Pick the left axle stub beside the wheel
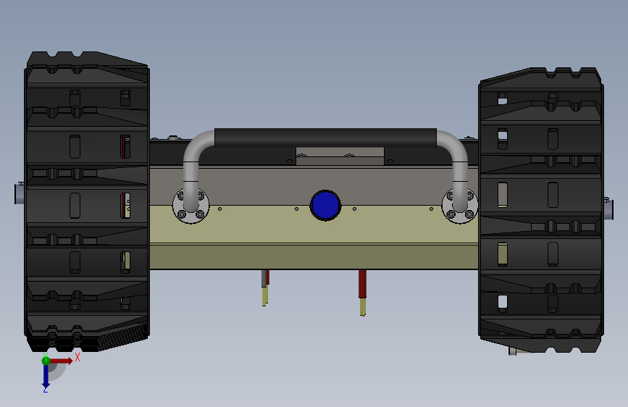628x407 pixels. 20,193
